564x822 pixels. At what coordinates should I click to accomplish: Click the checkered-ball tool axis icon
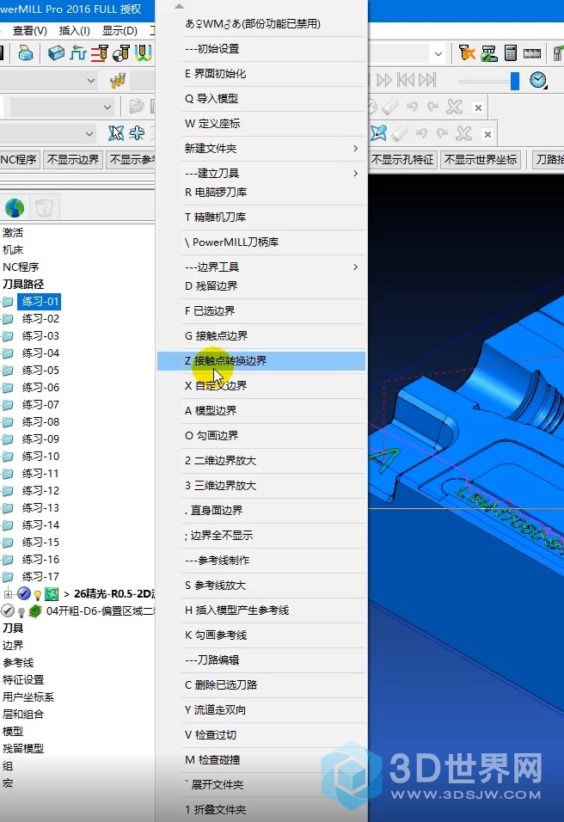121,53
